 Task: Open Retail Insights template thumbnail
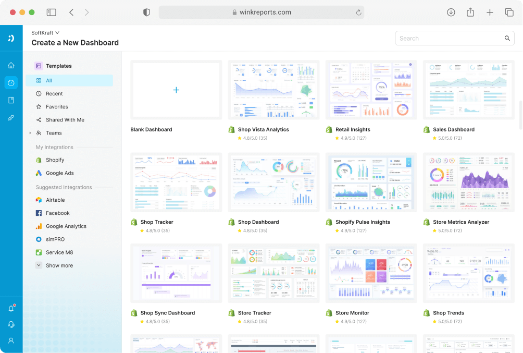click(x=371, y=90)
